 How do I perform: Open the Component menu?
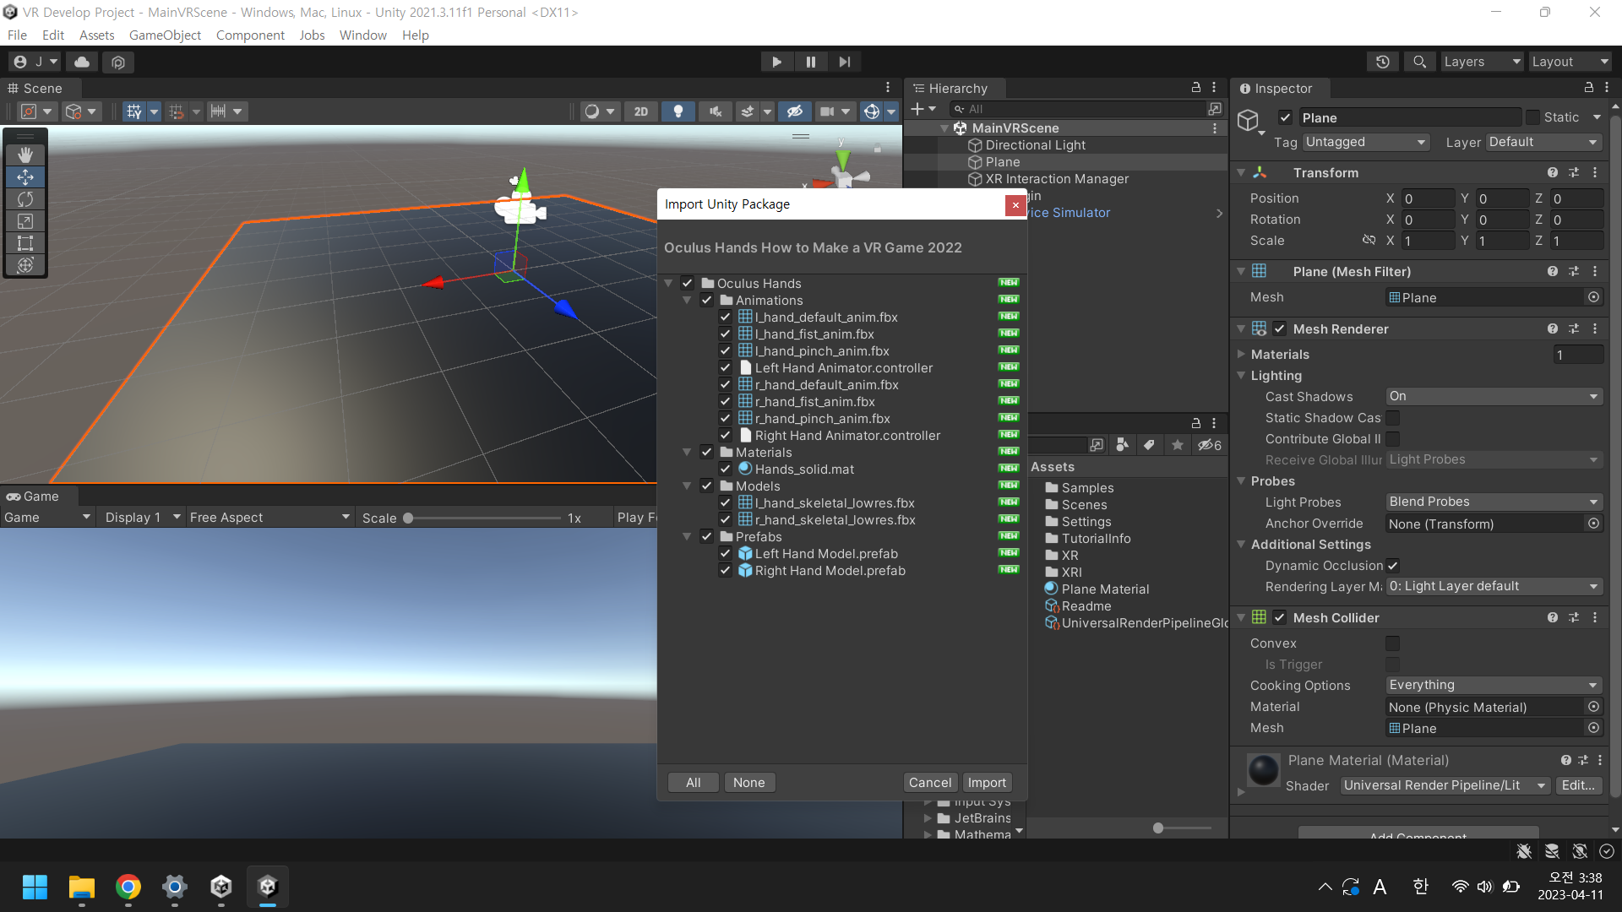coord(250,35)
